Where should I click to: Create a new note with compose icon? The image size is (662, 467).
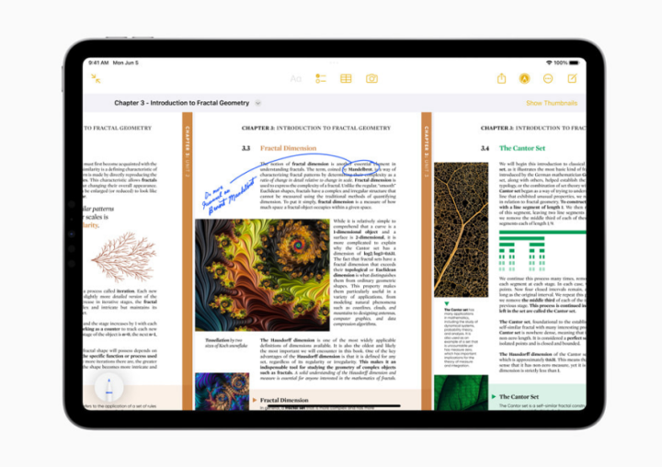click(572, 78)
